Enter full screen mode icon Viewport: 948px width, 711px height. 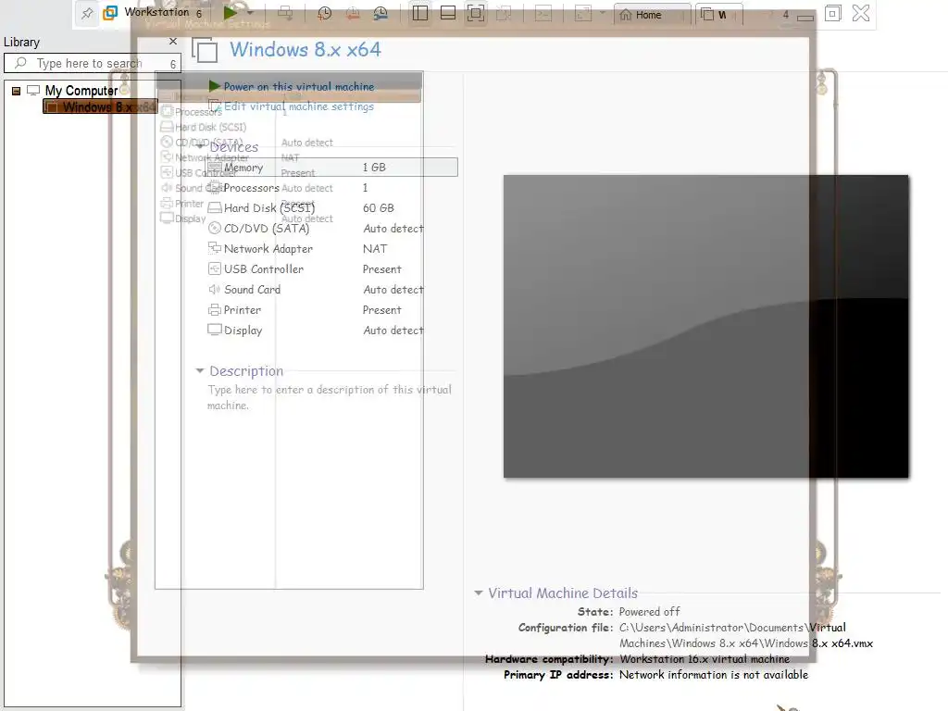[x=476, y=13]
